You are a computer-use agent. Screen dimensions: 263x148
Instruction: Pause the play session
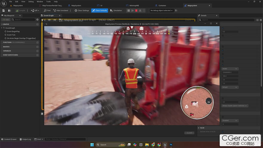point(129,10)
